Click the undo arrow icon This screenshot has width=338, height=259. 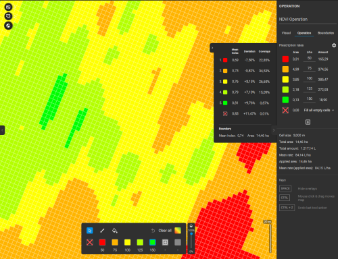click(153, 231)
